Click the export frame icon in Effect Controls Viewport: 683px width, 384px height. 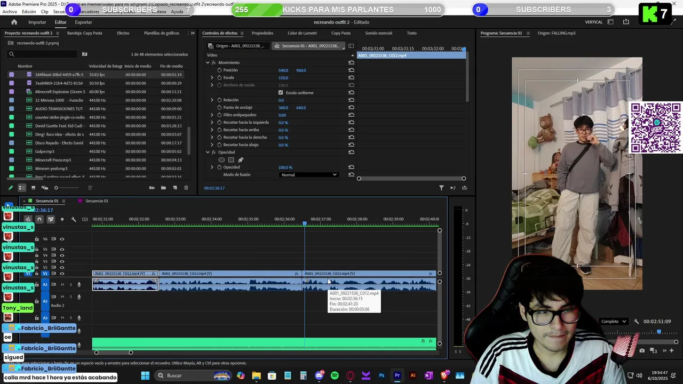464,188
